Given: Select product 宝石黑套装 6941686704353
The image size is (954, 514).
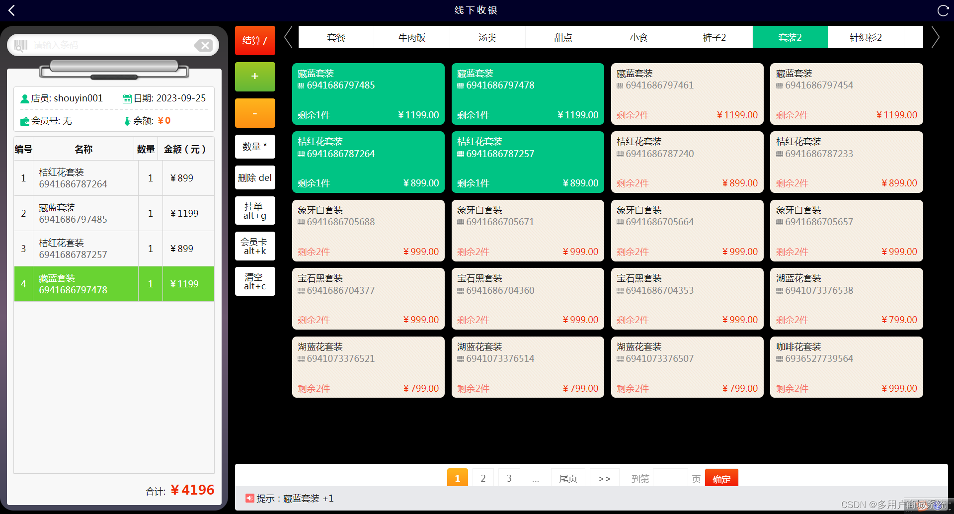Looking at the screenshot, I should click(687, 299).
